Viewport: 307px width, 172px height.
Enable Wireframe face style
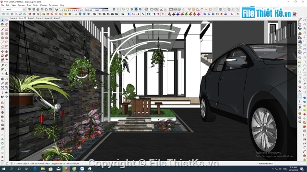point(123,9)
